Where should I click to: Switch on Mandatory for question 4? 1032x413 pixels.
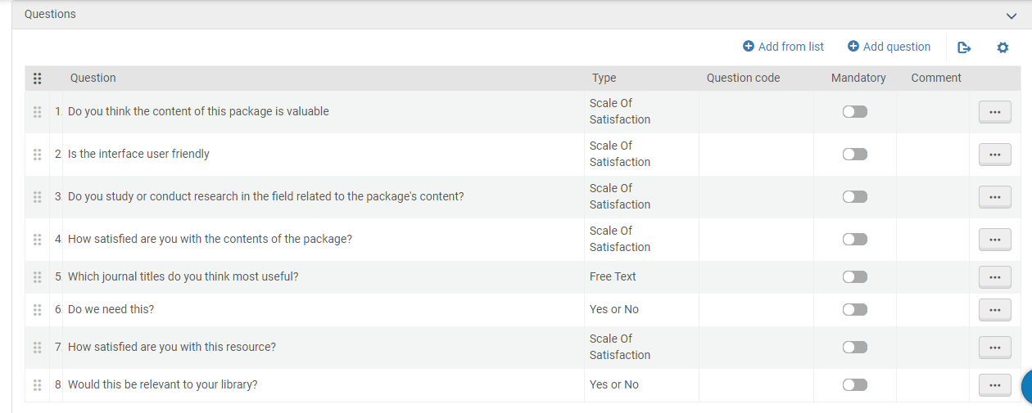click(x=854, y=240)
